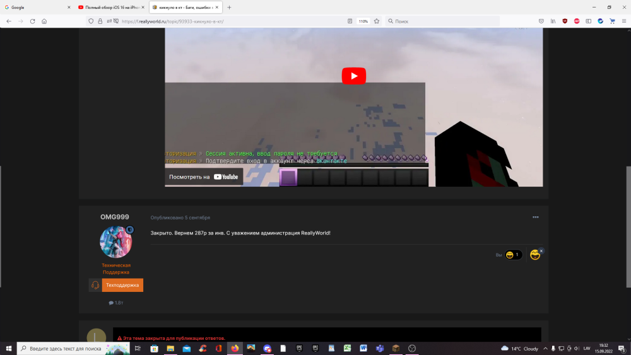Open Word from taskbar
This screenshot has width=631, height=355.
click(x=363, y=348)
